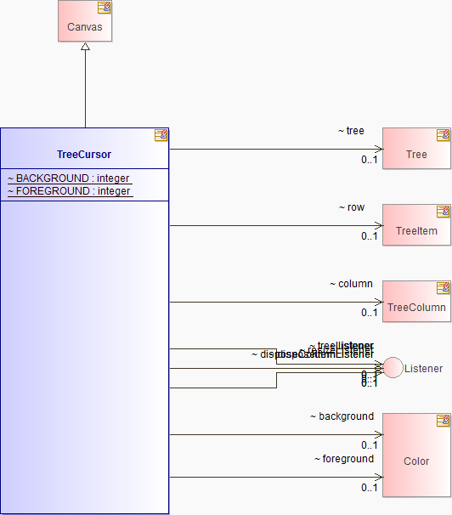Viewport: 452px width, 515px height.
Task: Click the class icon on Tree box
Action: [444, 135]
